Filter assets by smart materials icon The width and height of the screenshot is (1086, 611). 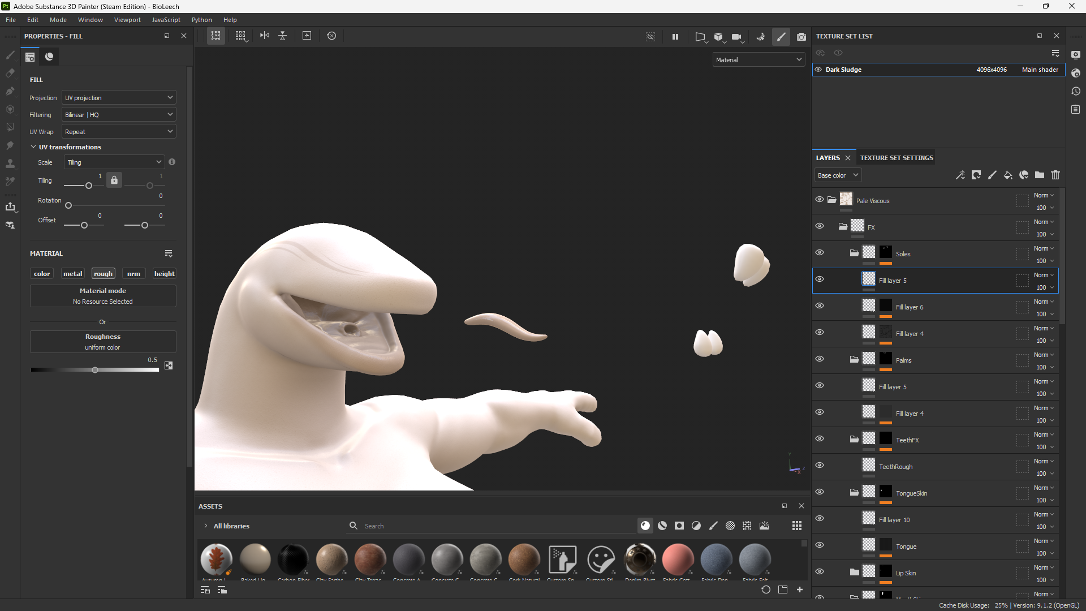click(662, 526)
